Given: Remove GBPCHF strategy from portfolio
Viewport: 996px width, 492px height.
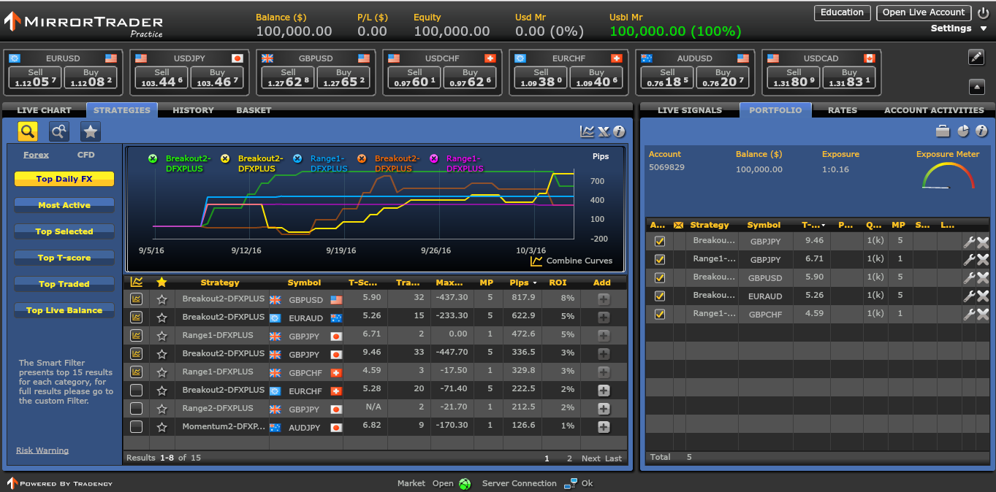Looking at the screenshot, I should click(983, 314).
